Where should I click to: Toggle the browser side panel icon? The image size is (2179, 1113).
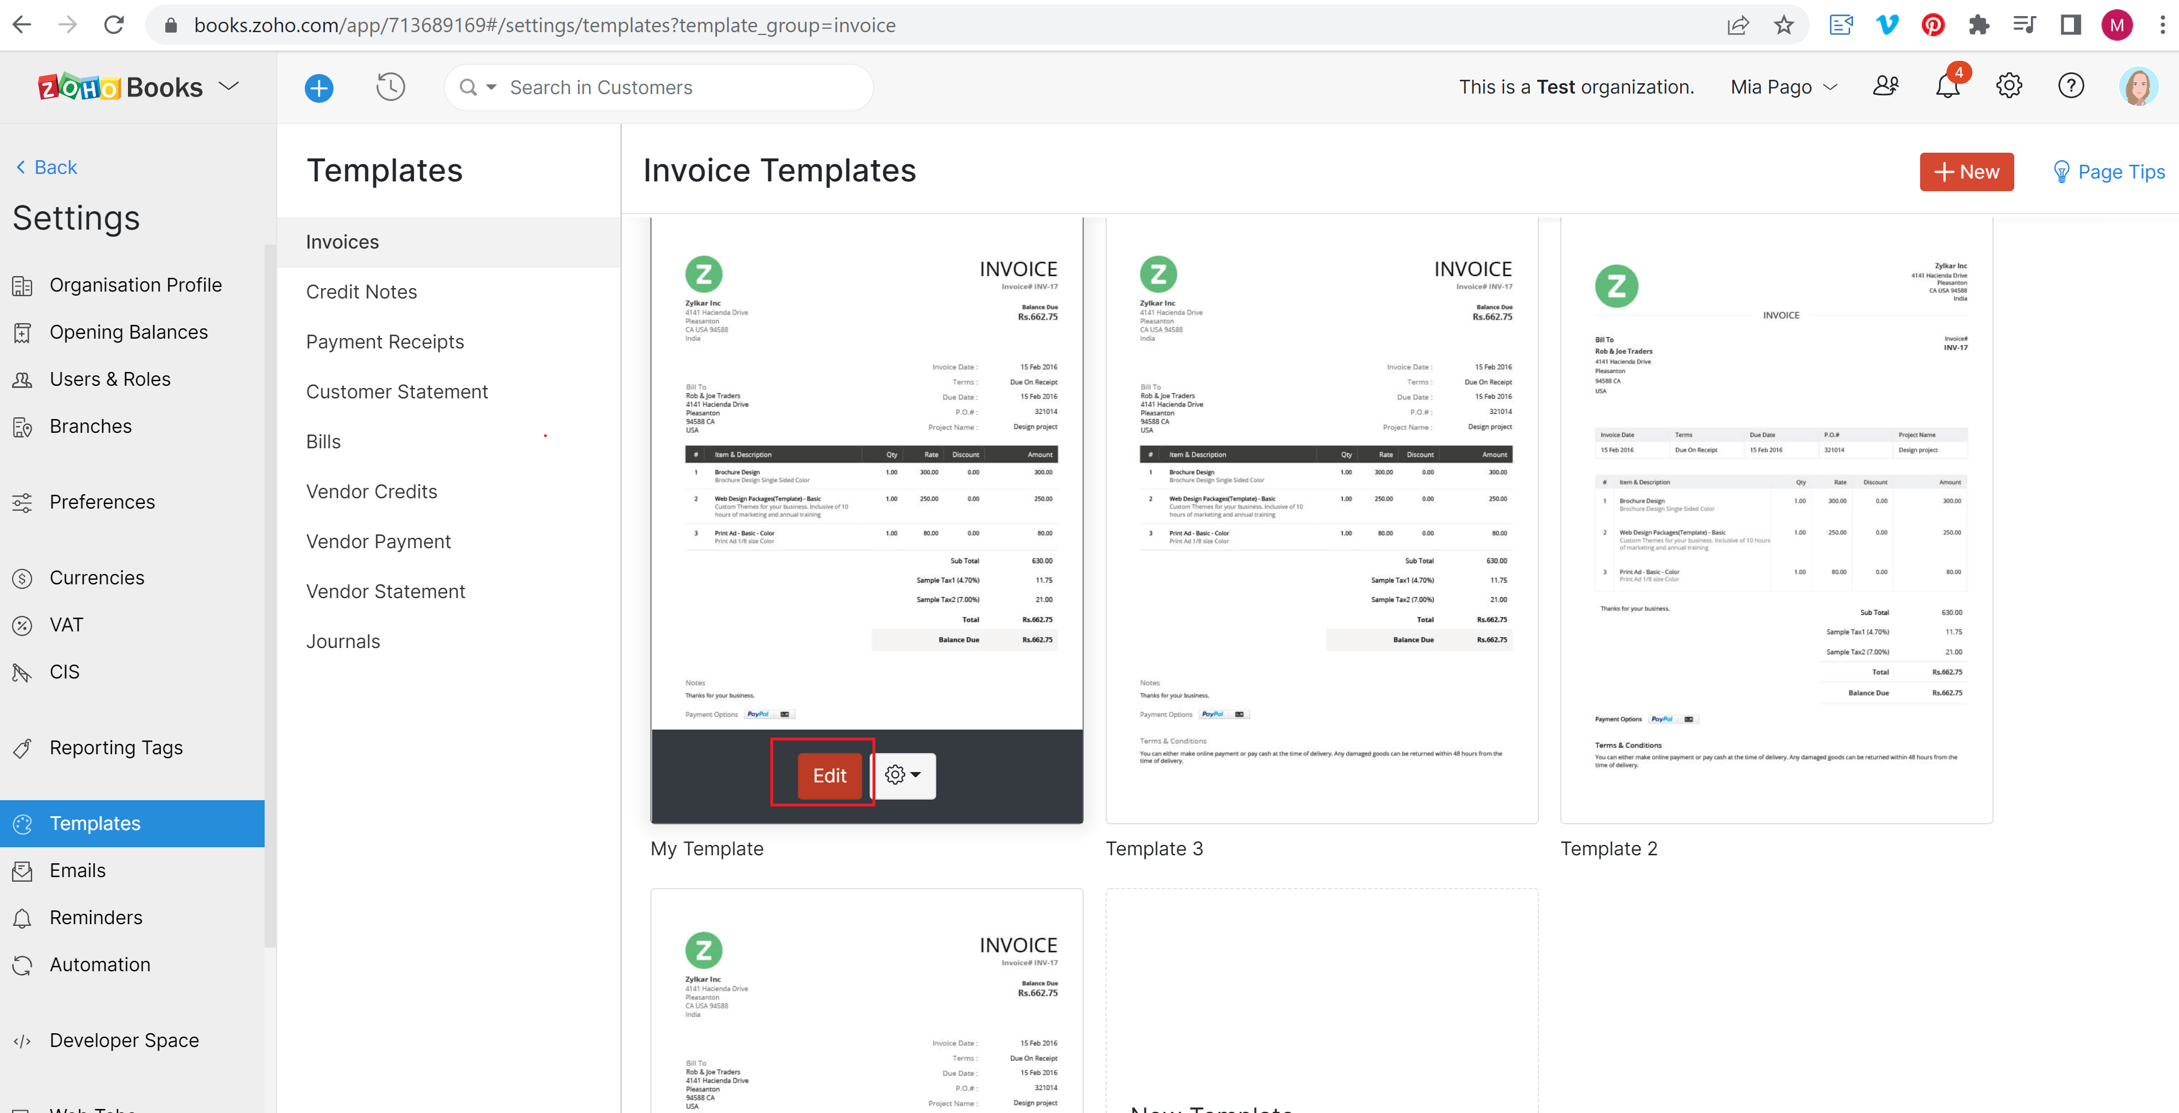pos(2070,25)
